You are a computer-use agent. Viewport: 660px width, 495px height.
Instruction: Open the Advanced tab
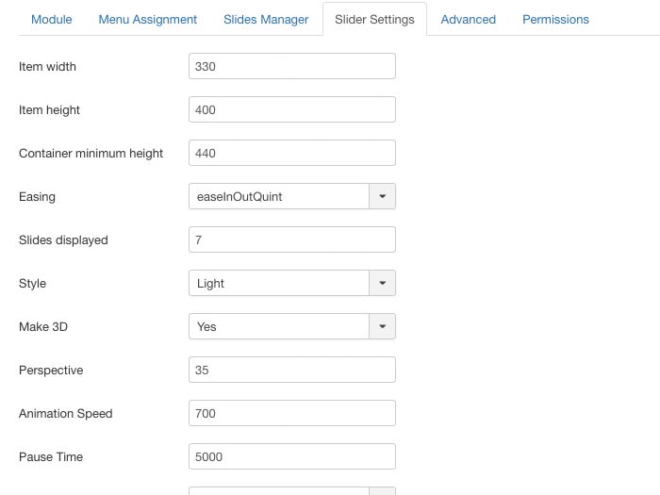(x=468, y=19)
